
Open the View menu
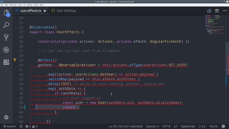[20, 5]
